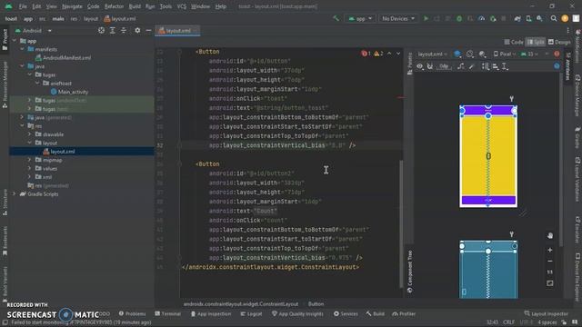Click Collapse All in Project panel
The image size is (582, 327).
[x=124, y=30]
